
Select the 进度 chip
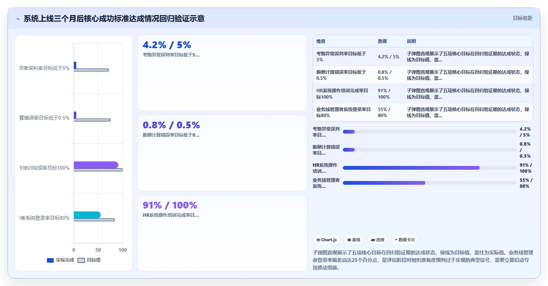pos(378,240)
